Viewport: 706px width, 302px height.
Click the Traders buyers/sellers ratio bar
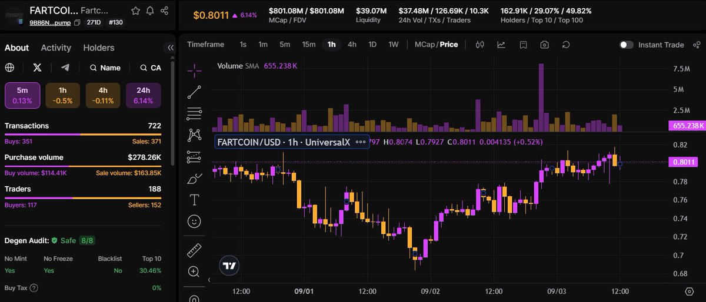(83, 198)
